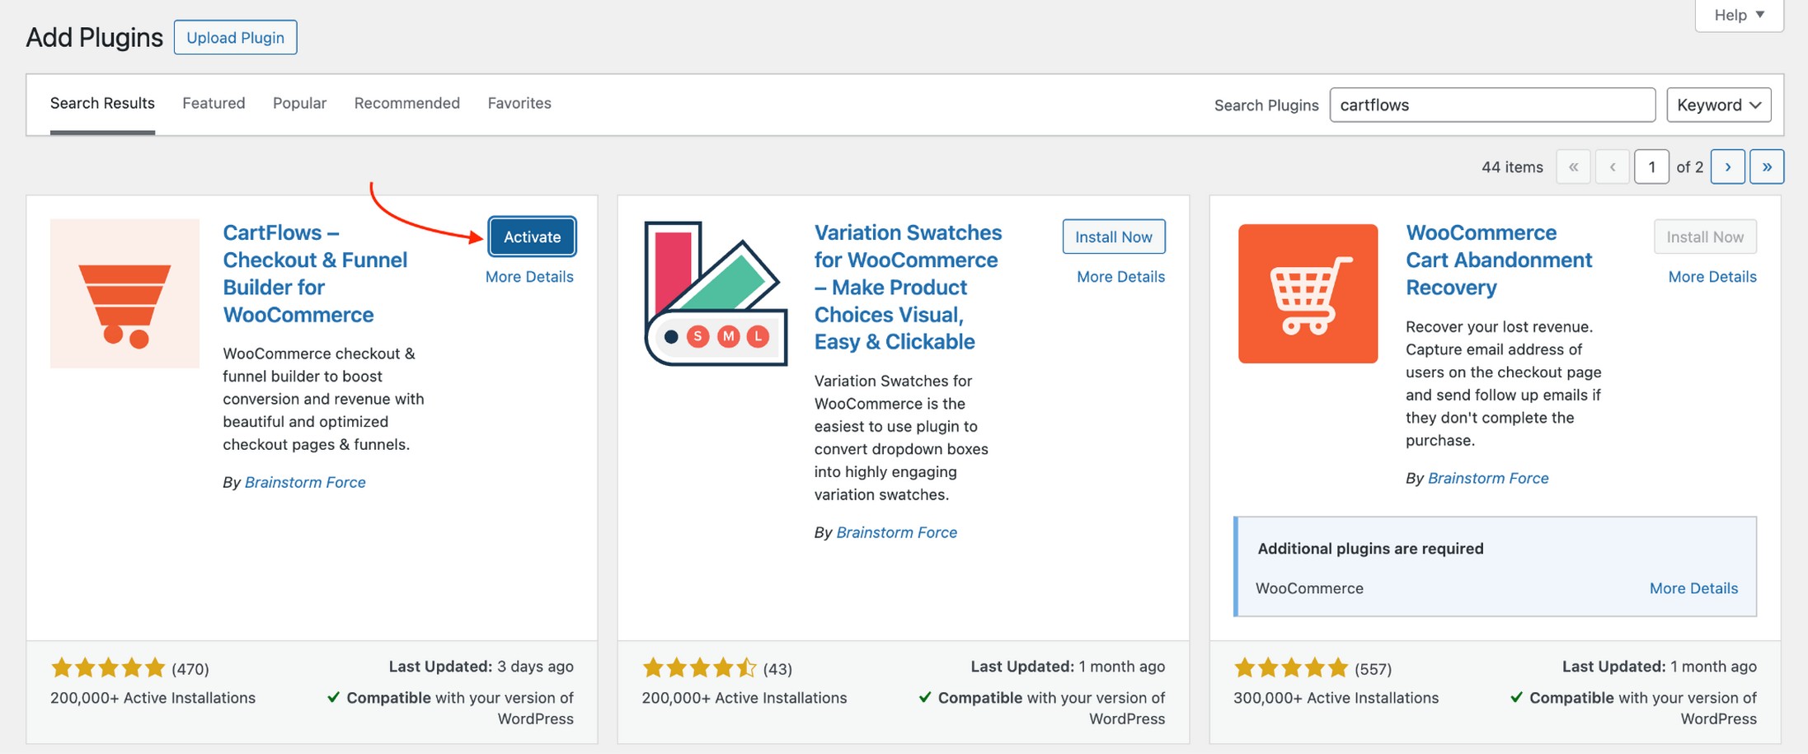Viewport: 1808px width, 754px height.
Task: Click Variation Swatches compatibility checkmark
Action: coord(925,697)
